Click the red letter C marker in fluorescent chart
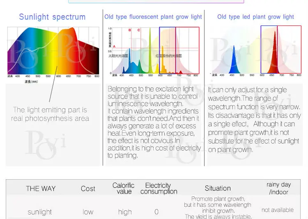 point(139,30)
